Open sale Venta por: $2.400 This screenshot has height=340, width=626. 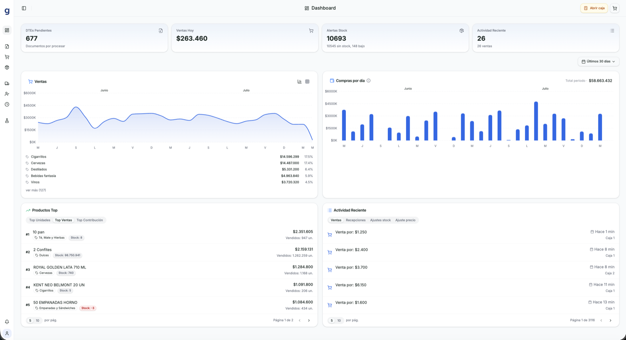coord(471,252)
